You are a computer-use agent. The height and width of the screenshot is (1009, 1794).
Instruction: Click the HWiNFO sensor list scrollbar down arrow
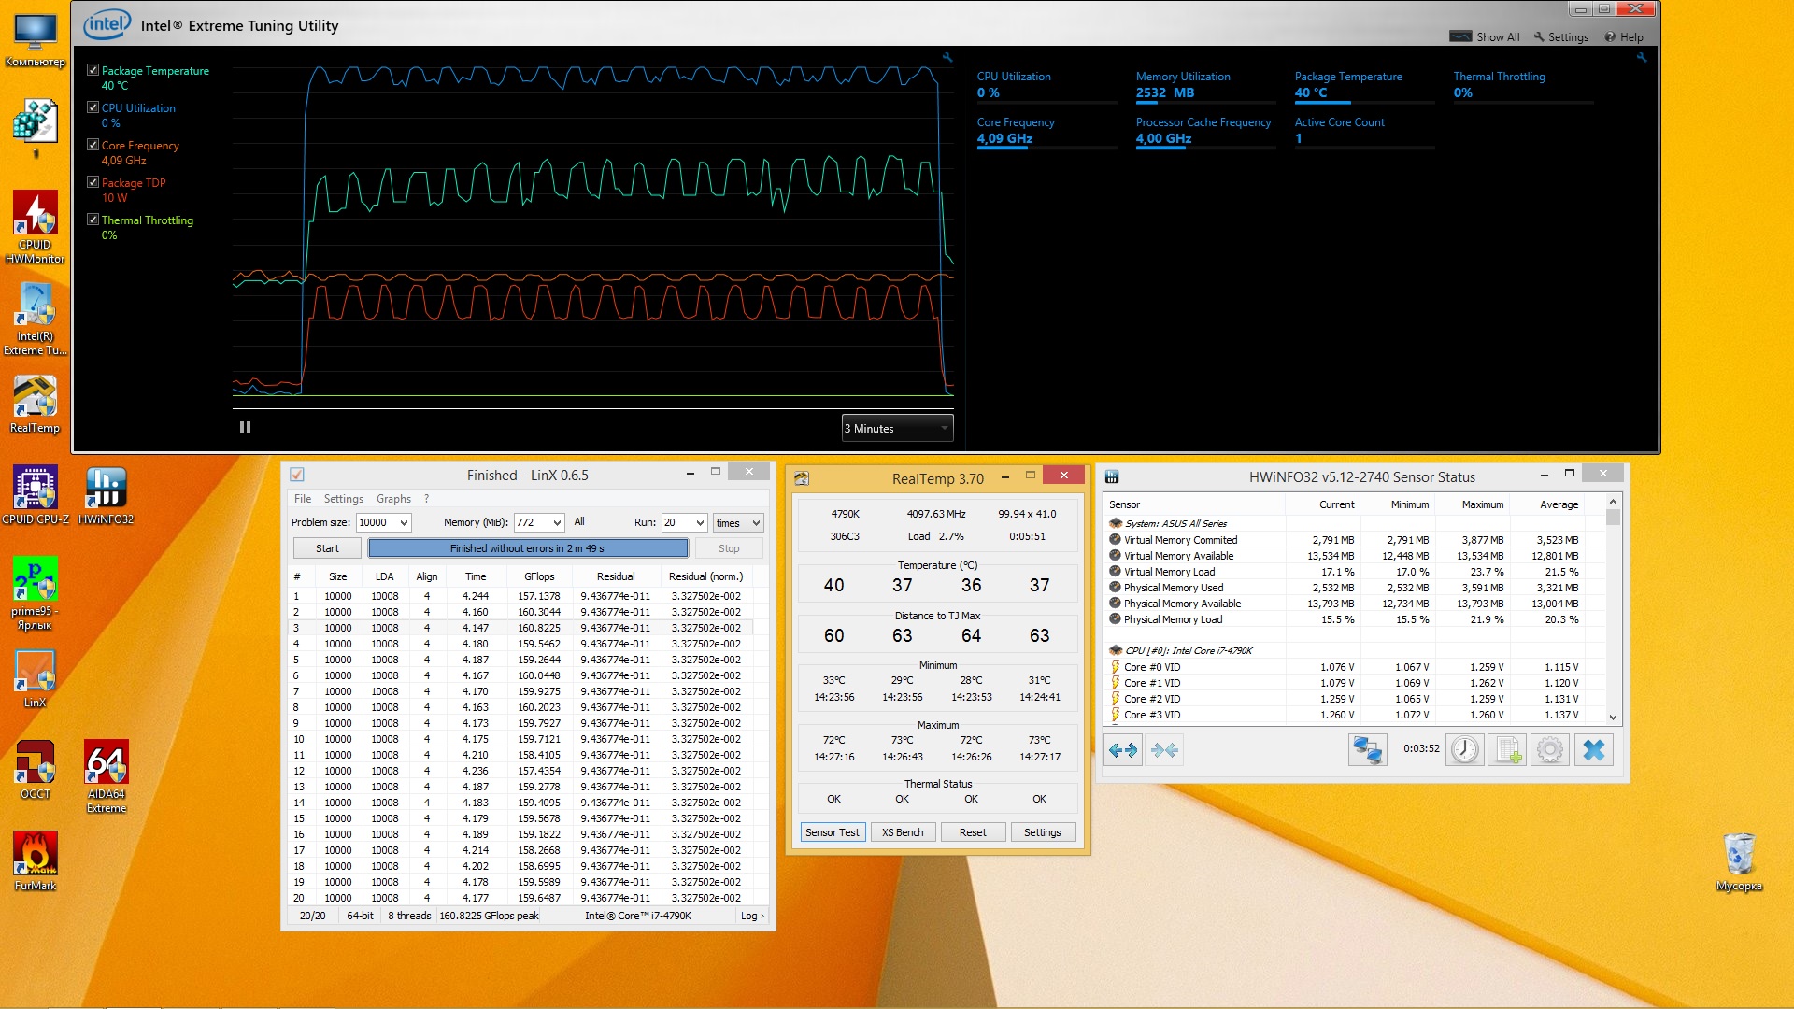coord(1613,717)
